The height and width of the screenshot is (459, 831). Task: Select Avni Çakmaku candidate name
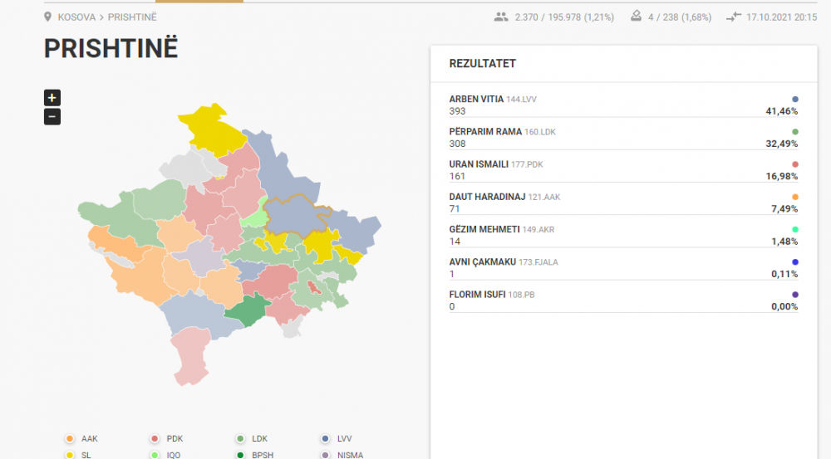tap(482, 262)
